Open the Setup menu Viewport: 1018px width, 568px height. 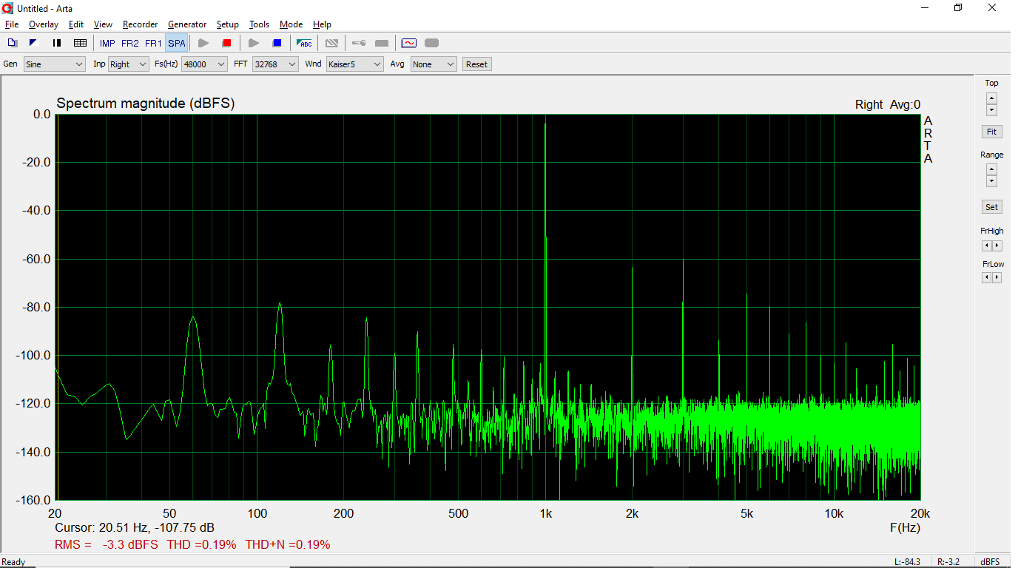click(x=228, y=24)
